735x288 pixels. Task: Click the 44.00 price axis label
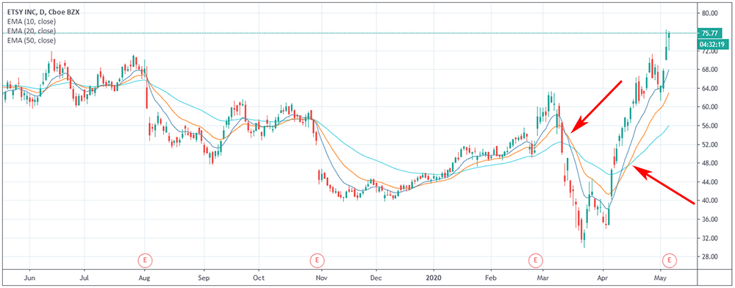[x=710, y=182]
